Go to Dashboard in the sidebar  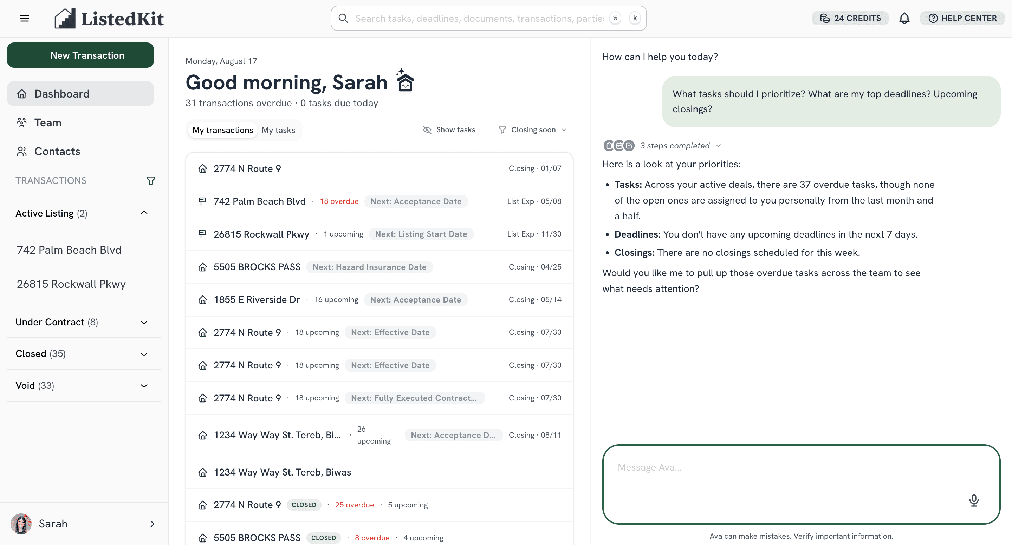pos(80,94)
